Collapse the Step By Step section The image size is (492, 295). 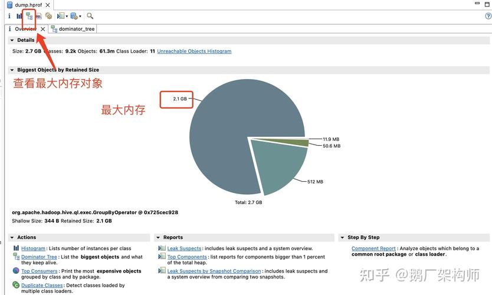342,238
